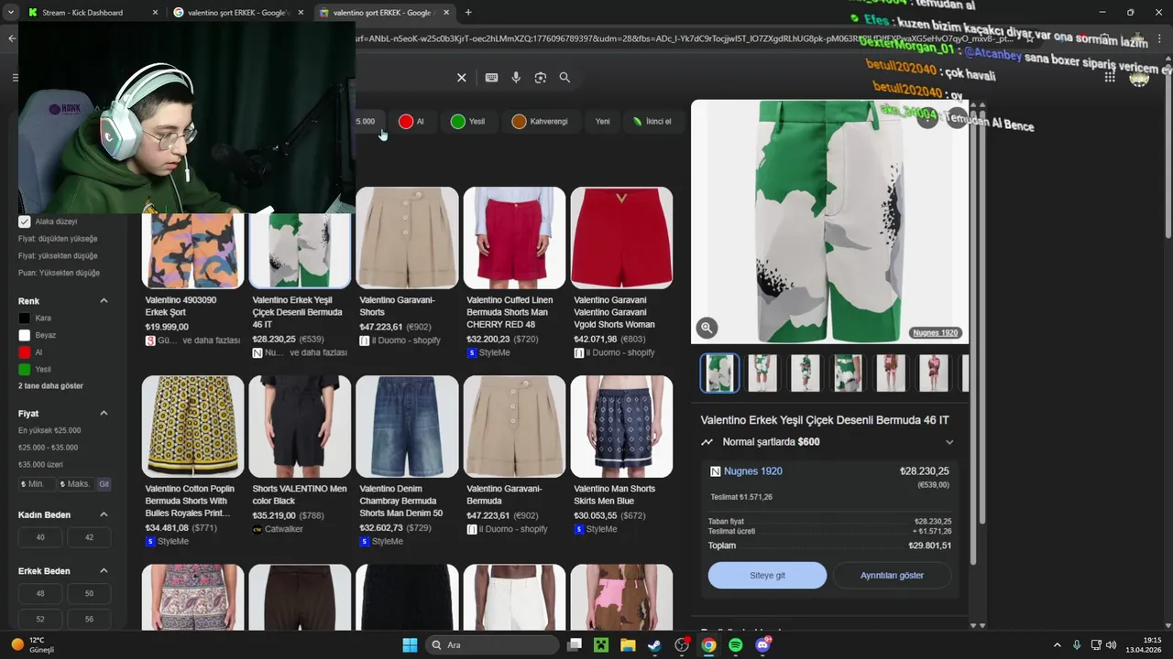
Task: Click the Siteye git button
Action: [768, 576]
